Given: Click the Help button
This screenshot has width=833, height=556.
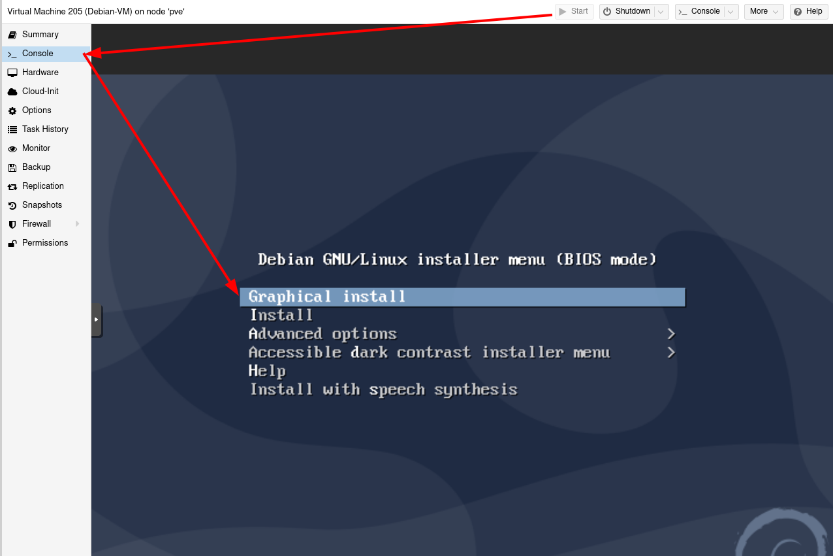Looking at the screenshot, I should [808, 12].
